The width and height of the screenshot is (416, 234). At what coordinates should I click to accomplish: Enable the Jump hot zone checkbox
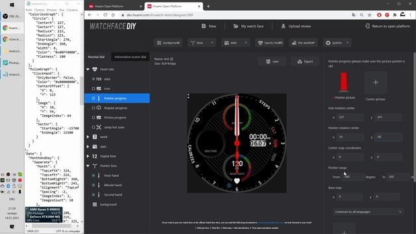click(x=94, y=127)
